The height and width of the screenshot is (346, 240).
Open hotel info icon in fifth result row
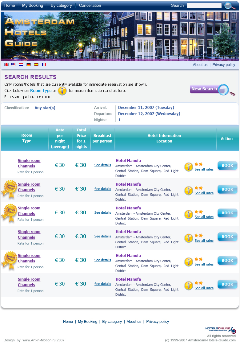point(189,262)
